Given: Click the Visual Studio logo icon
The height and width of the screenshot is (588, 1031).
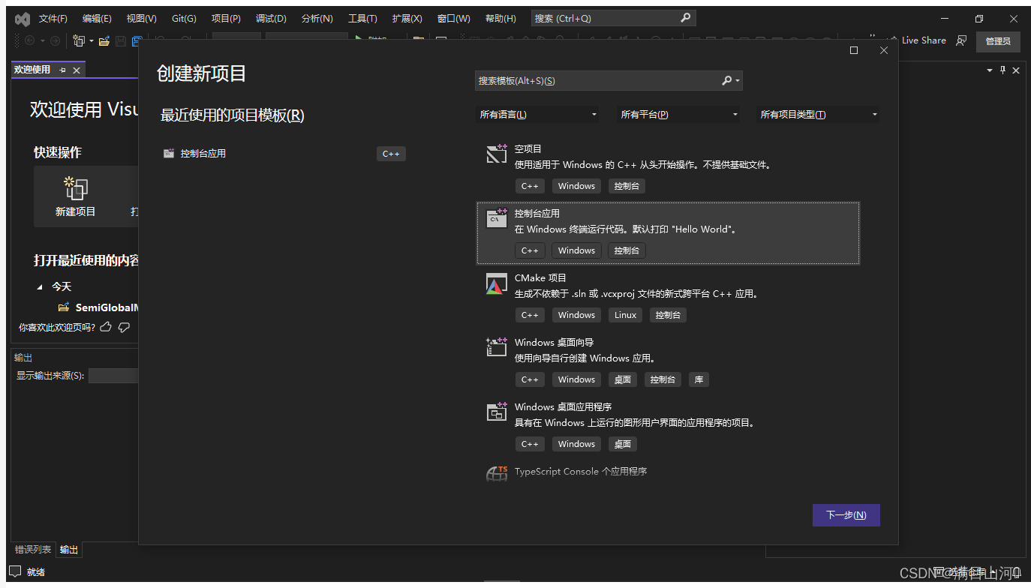Looking at the screenshot, I should pos(23,19).
